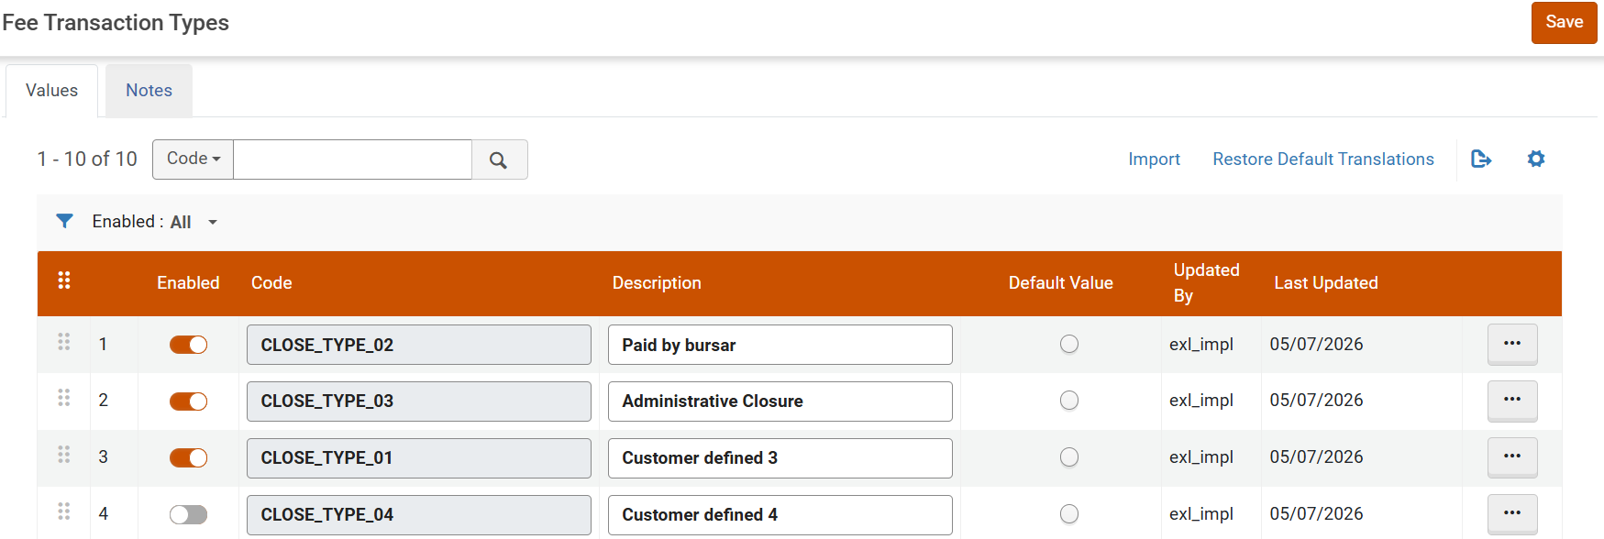Switch to the Notes tab
This screenshot has width=1604, height=539.
149,91
